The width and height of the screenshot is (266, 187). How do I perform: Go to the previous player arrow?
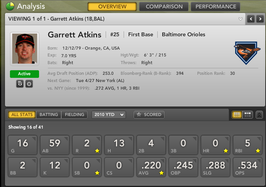[251, 19]
